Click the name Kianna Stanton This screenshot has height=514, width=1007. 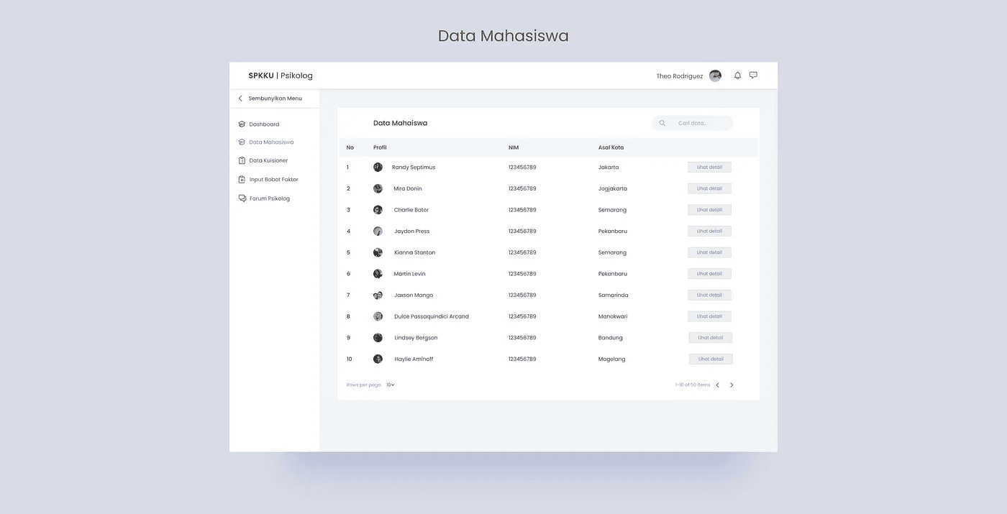point(414,253)
